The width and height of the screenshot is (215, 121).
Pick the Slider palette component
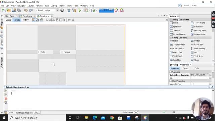point(195,60)
